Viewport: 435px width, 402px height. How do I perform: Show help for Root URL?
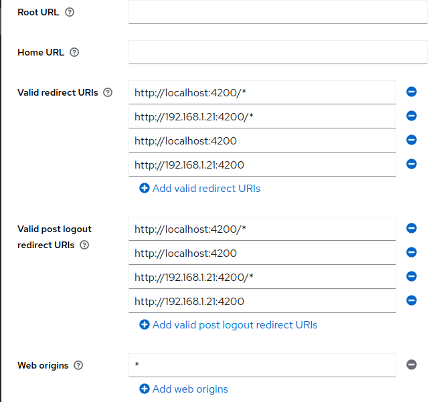point(70,12)
